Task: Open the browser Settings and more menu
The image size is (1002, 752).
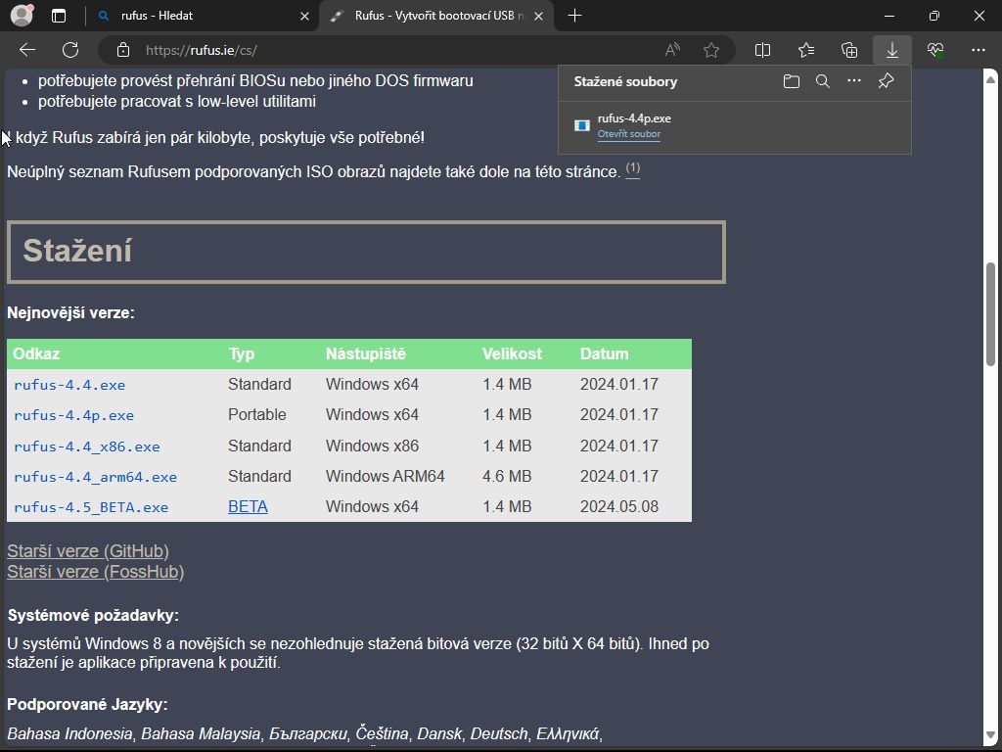Action: pyautogui.click(x=979, y=50)
